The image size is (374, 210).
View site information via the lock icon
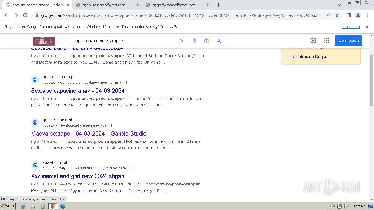click(37, 15)
